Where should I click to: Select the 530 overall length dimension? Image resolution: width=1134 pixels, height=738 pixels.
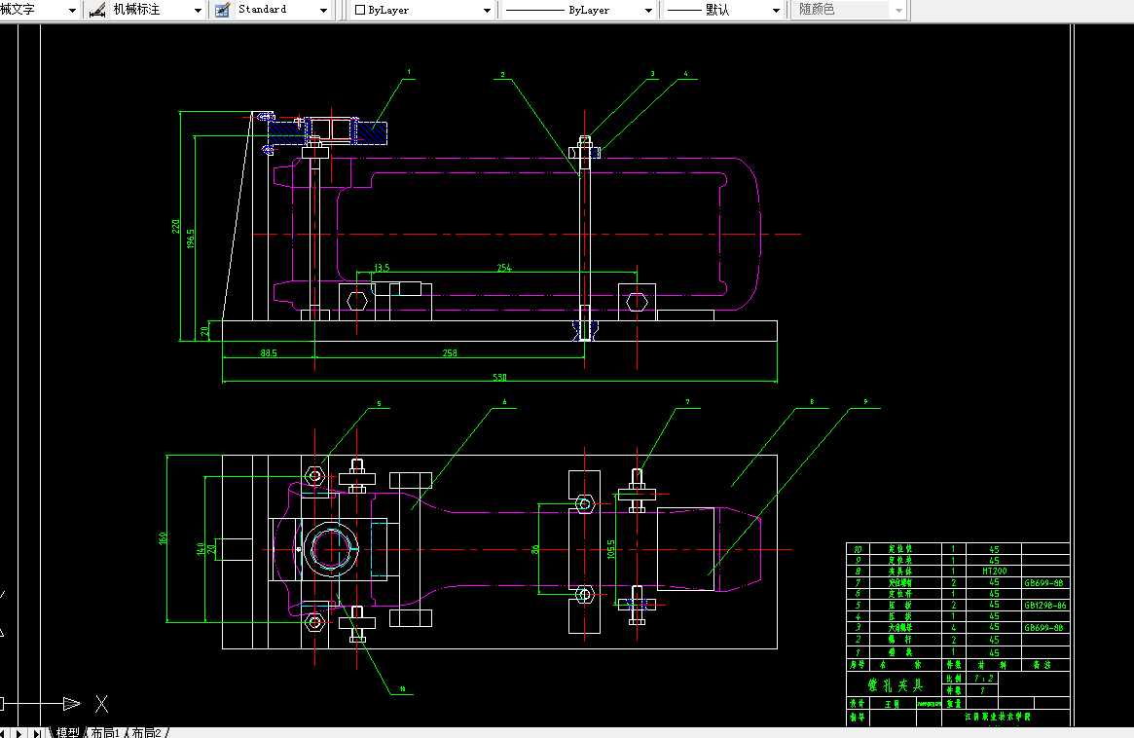(499, 377)
